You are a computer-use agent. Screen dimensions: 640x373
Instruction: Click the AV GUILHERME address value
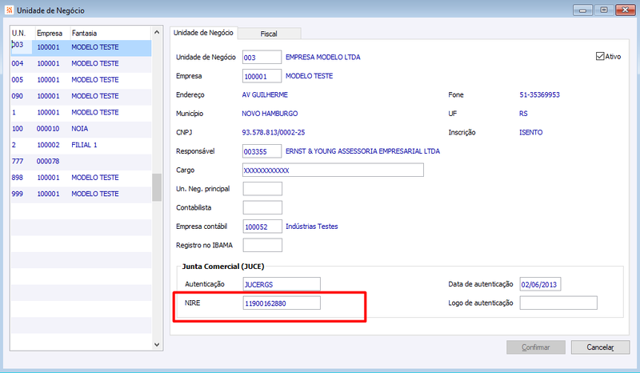point(265,94)
